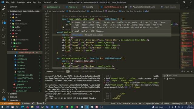
Task: Open .gitignore in explorer
Action: click(20, 84)
